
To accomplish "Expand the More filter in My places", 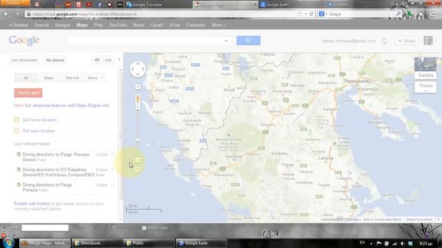I will [95, 78].
